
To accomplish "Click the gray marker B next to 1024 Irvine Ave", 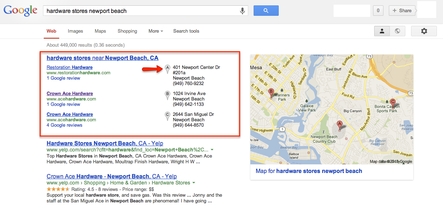I will [167, 95].
